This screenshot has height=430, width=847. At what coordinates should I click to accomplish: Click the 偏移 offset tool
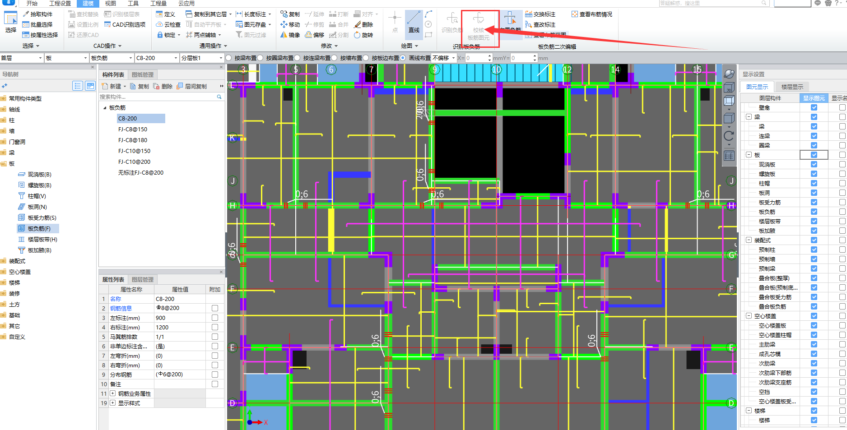(x=315, y=35)
